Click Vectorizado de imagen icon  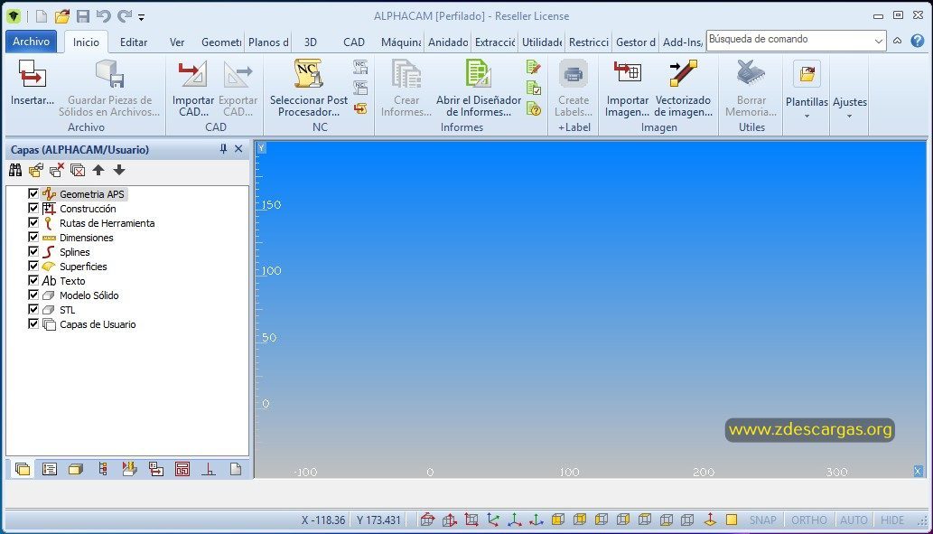[683, 73]
